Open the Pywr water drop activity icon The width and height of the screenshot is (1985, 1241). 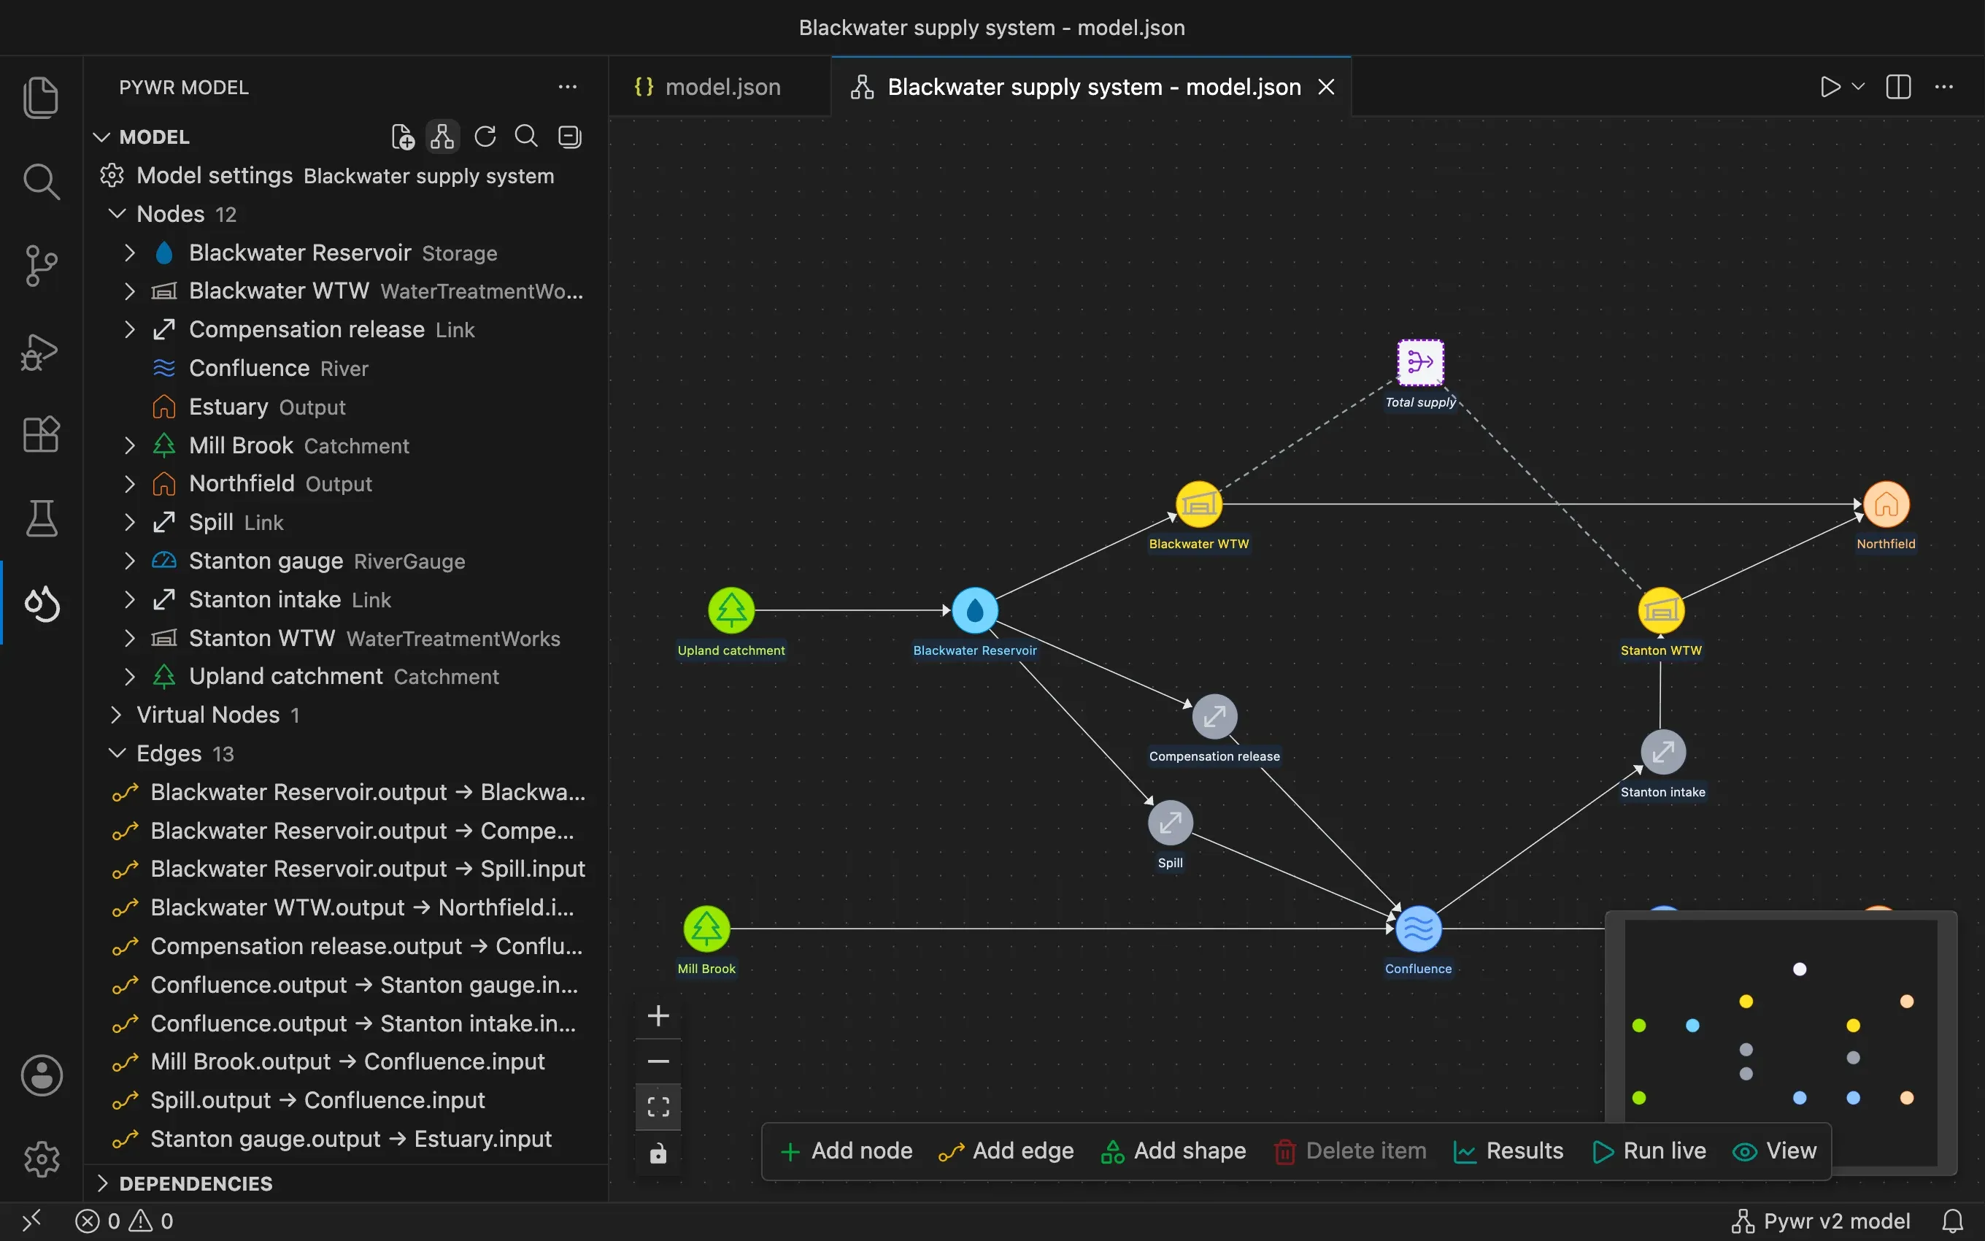click(41, 603)
